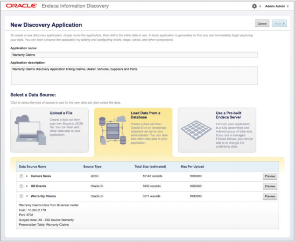The width and height of the screenshot is (295, 242).
Task: Choose the Upload a File option
Action: [49, 130]
